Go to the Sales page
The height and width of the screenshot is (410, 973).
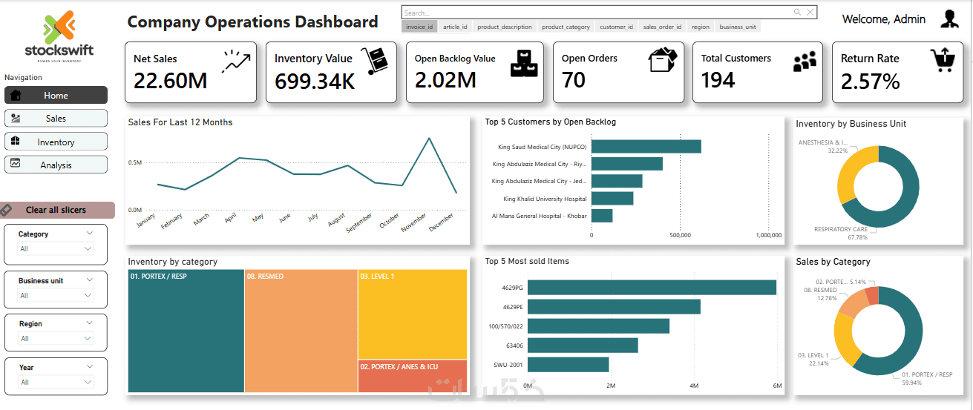[x=56, y=119]
